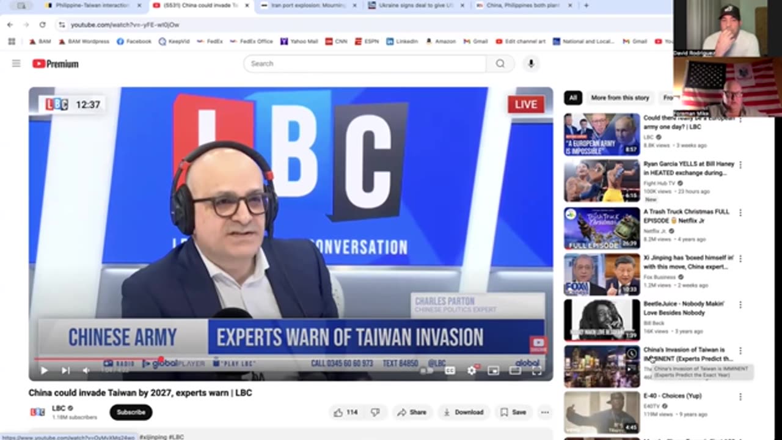Open options menu for BeetleJuice video
Viewport: 782px width, 440px height.
(x=740, y=305)
